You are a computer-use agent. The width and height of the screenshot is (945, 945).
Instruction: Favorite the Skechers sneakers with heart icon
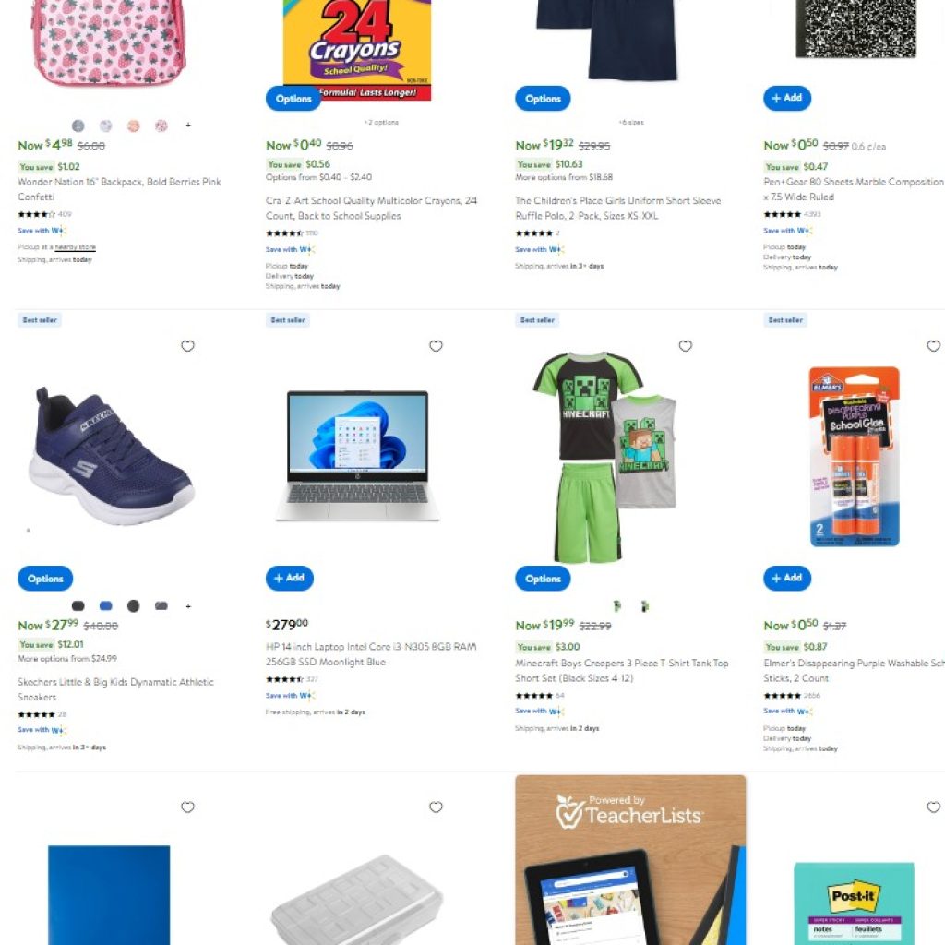coord(187,346)
